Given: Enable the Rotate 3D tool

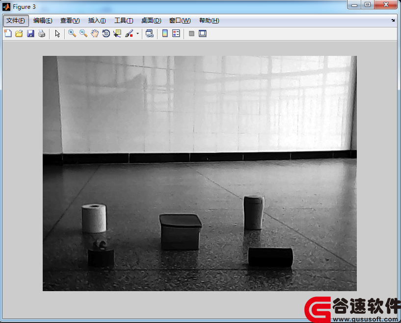Looking at the screenshot, I should tap(106, 33).
